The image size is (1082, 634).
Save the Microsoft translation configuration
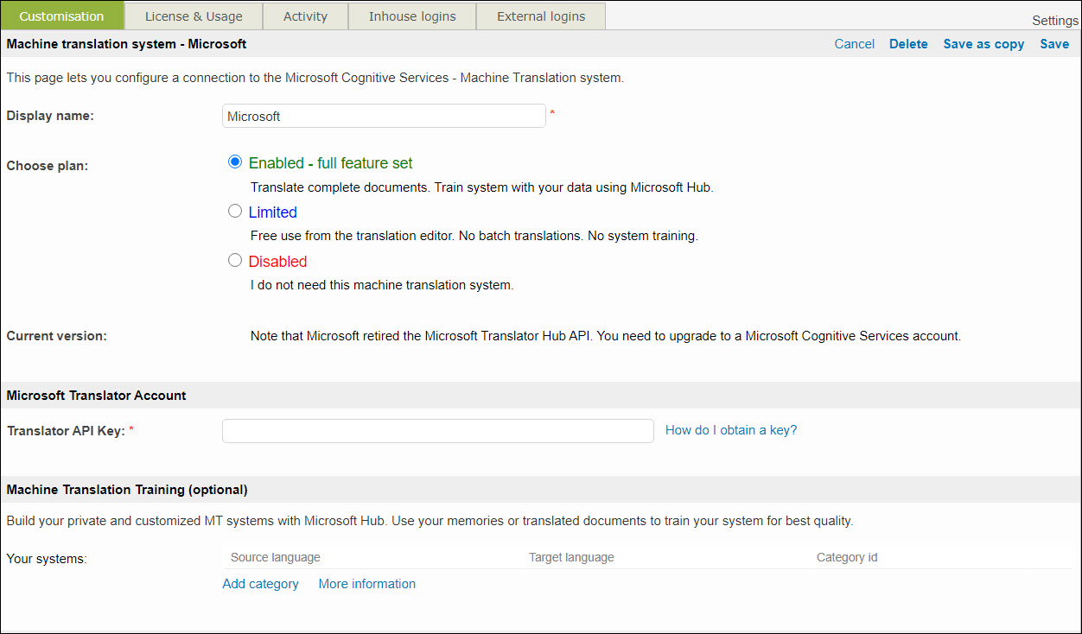point(1054,43)
